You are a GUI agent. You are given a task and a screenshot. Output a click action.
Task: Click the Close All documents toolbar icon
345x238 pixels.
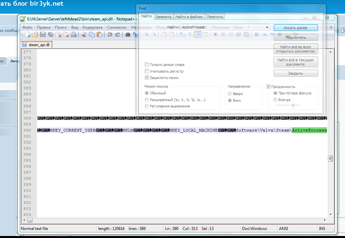click(66, 34)
